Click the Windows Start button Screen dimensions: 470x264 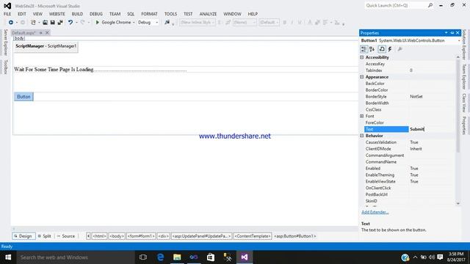coord(8,257)
